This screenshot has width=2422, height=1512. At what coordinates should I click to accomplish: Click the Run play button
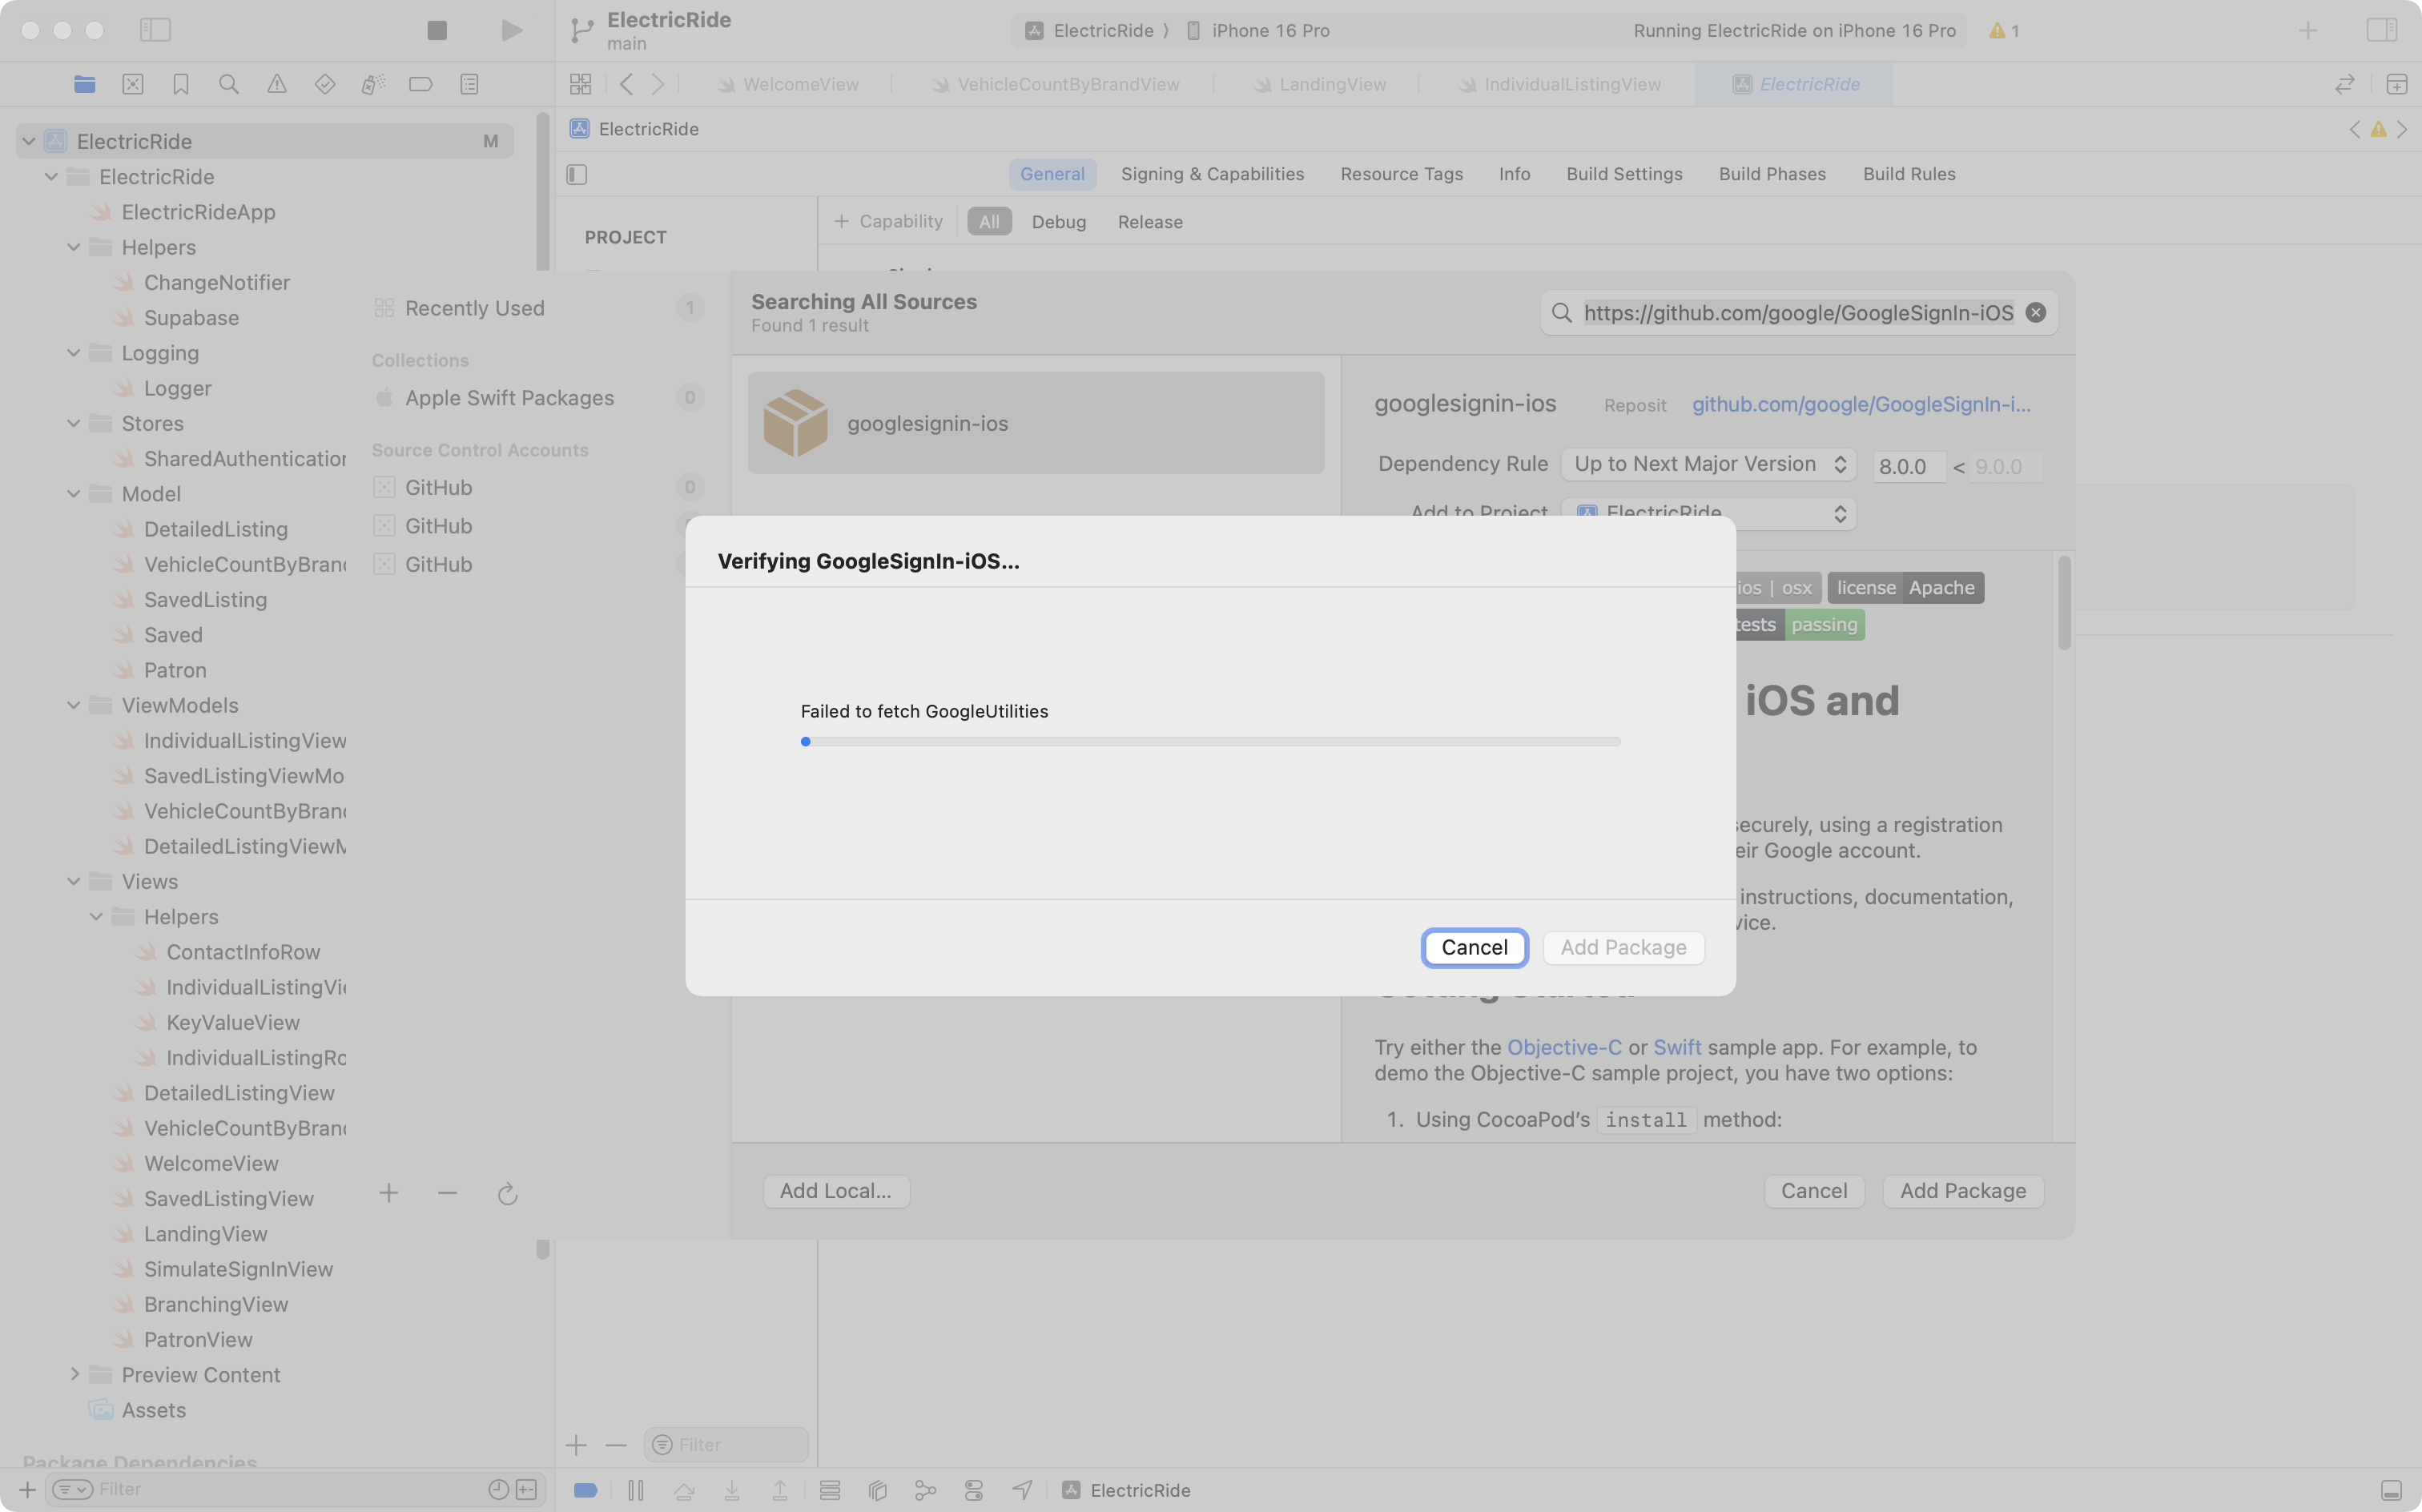pos(511,30)
